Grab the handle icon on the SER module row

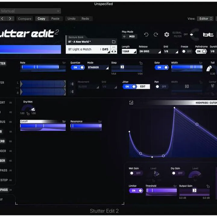(x=11, y=161)
